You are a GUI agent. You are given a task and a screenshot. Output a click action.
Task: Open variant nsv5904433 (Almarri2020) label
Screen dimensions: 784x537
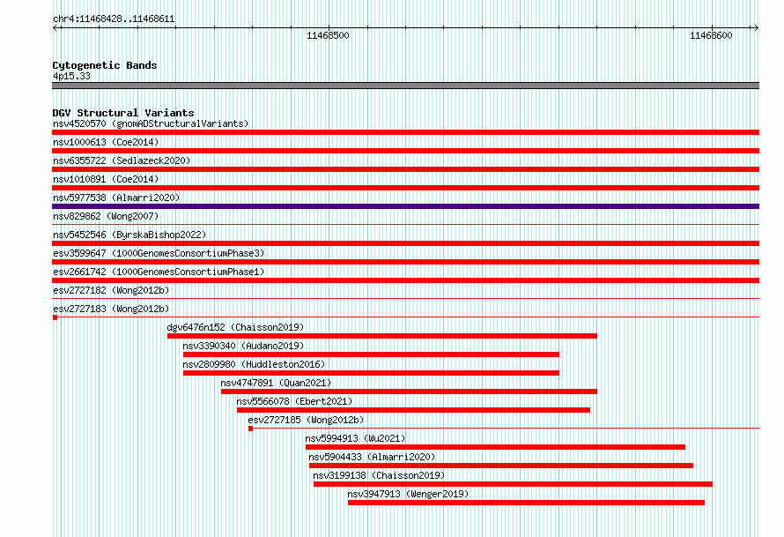coord(372,457)
